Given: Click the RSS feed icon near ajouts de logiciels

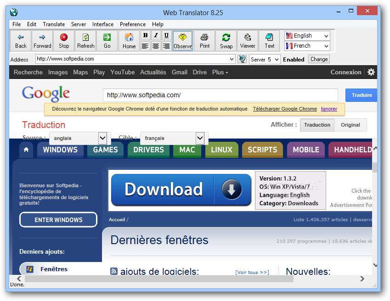Looking at the screenshot, I should pyautogui.click(x=114, y=271).
